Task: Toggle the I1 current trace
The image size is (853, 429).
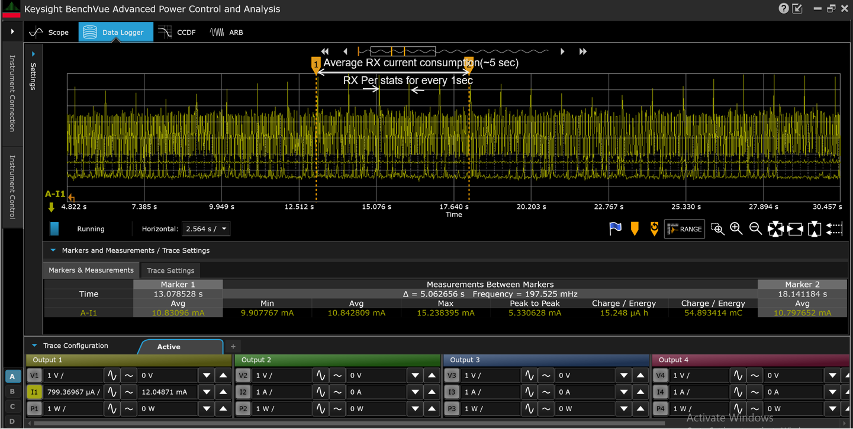Action: coord(34,392)
